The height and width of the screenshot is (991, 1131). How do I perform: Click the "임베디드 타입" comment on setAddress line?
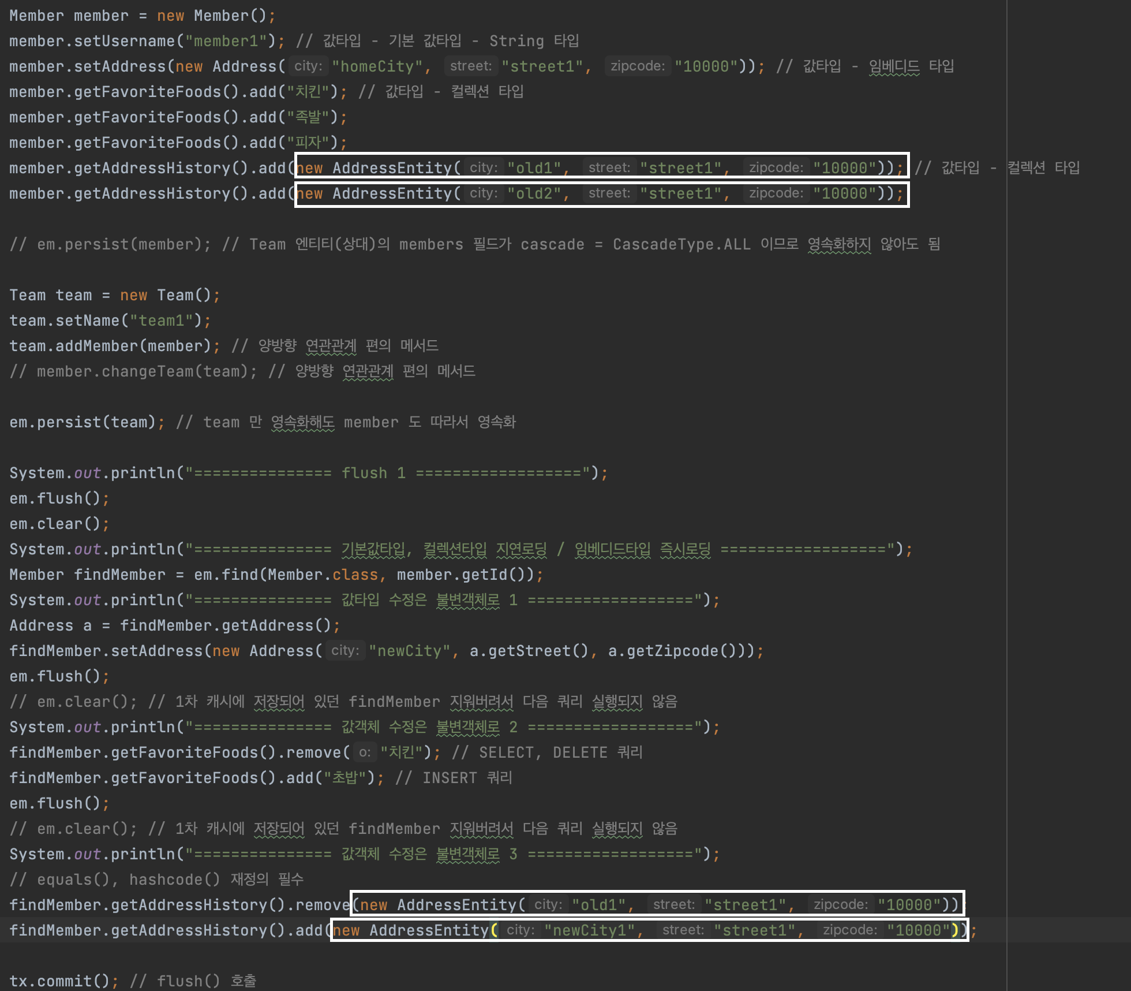(912, 66)
